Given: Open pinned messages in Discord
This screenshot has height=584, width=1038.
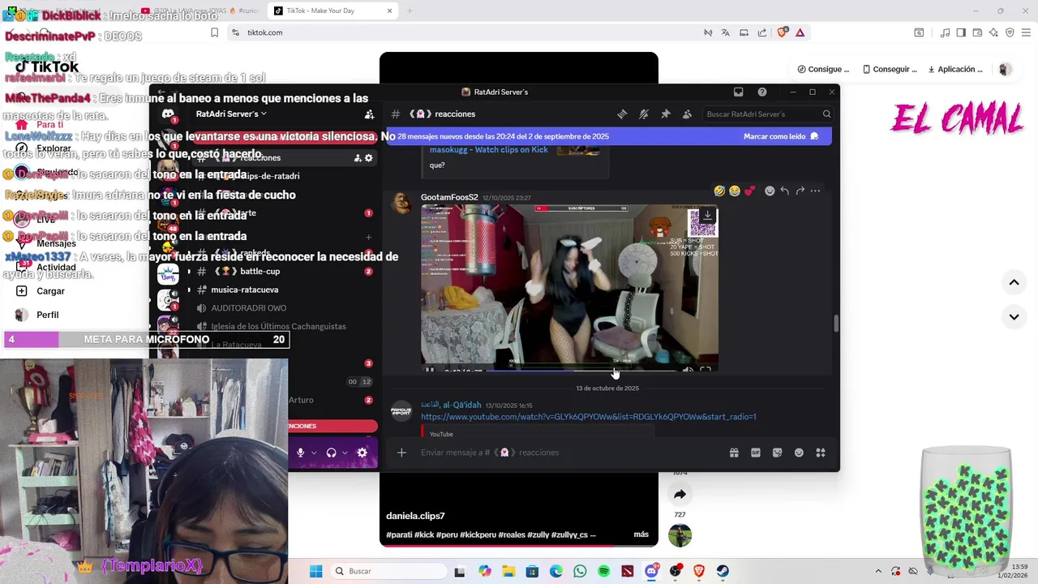Looking at the screenshot, I should [x=666, y=114].
